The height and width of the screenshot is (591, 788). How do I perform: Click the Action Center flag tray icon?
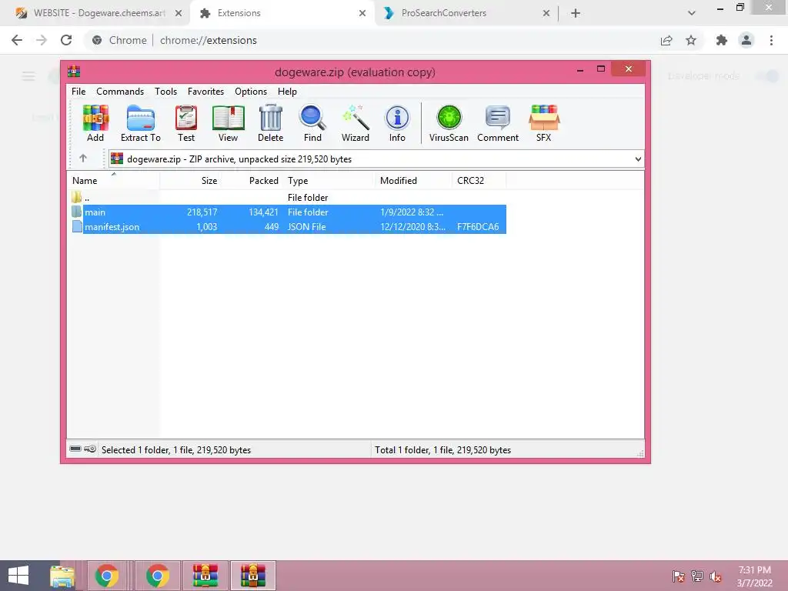(x=679, y=576)
